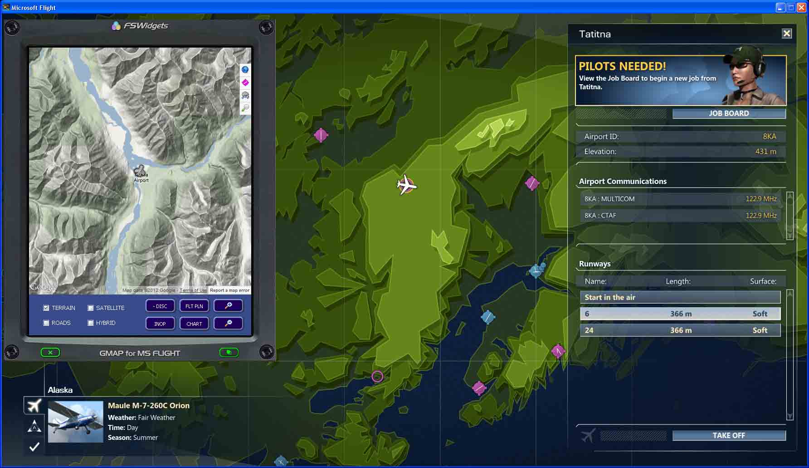The height and width of the screenshot is (468, 809).
Task: Select the magenta airport marker on the southern peninsula
Action: pos(479,388)
